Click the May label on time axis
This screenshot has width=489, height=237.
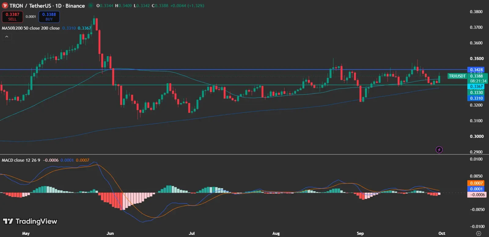(26, 233)
